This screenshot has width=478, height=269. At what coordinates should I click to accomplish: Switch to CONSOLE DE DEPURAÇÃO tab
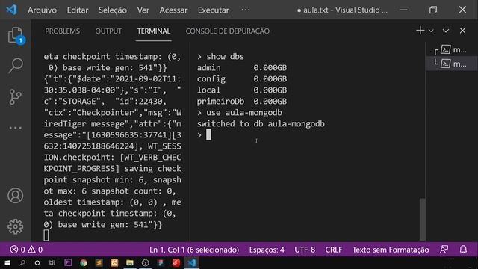(x=227, y=31)
